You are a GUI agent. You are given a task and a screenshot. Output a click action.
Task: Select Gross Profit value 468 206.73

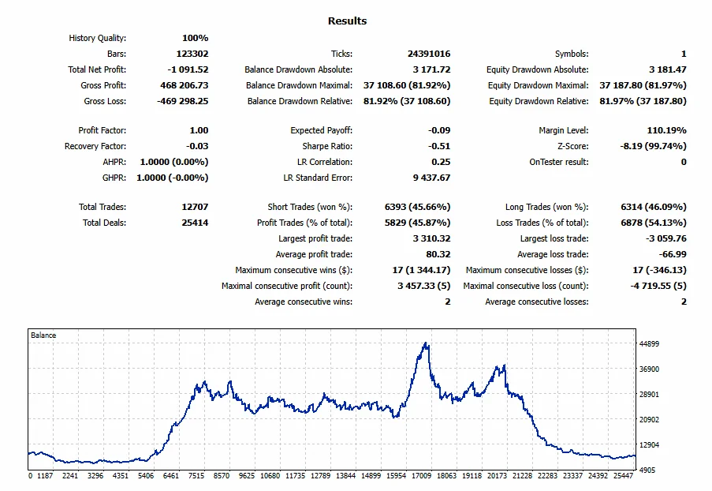[x=185, y=85]
